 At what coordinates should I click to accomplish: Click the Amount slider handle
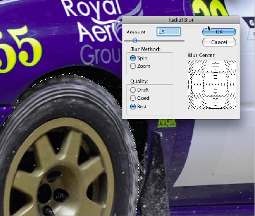coord(135,40)
